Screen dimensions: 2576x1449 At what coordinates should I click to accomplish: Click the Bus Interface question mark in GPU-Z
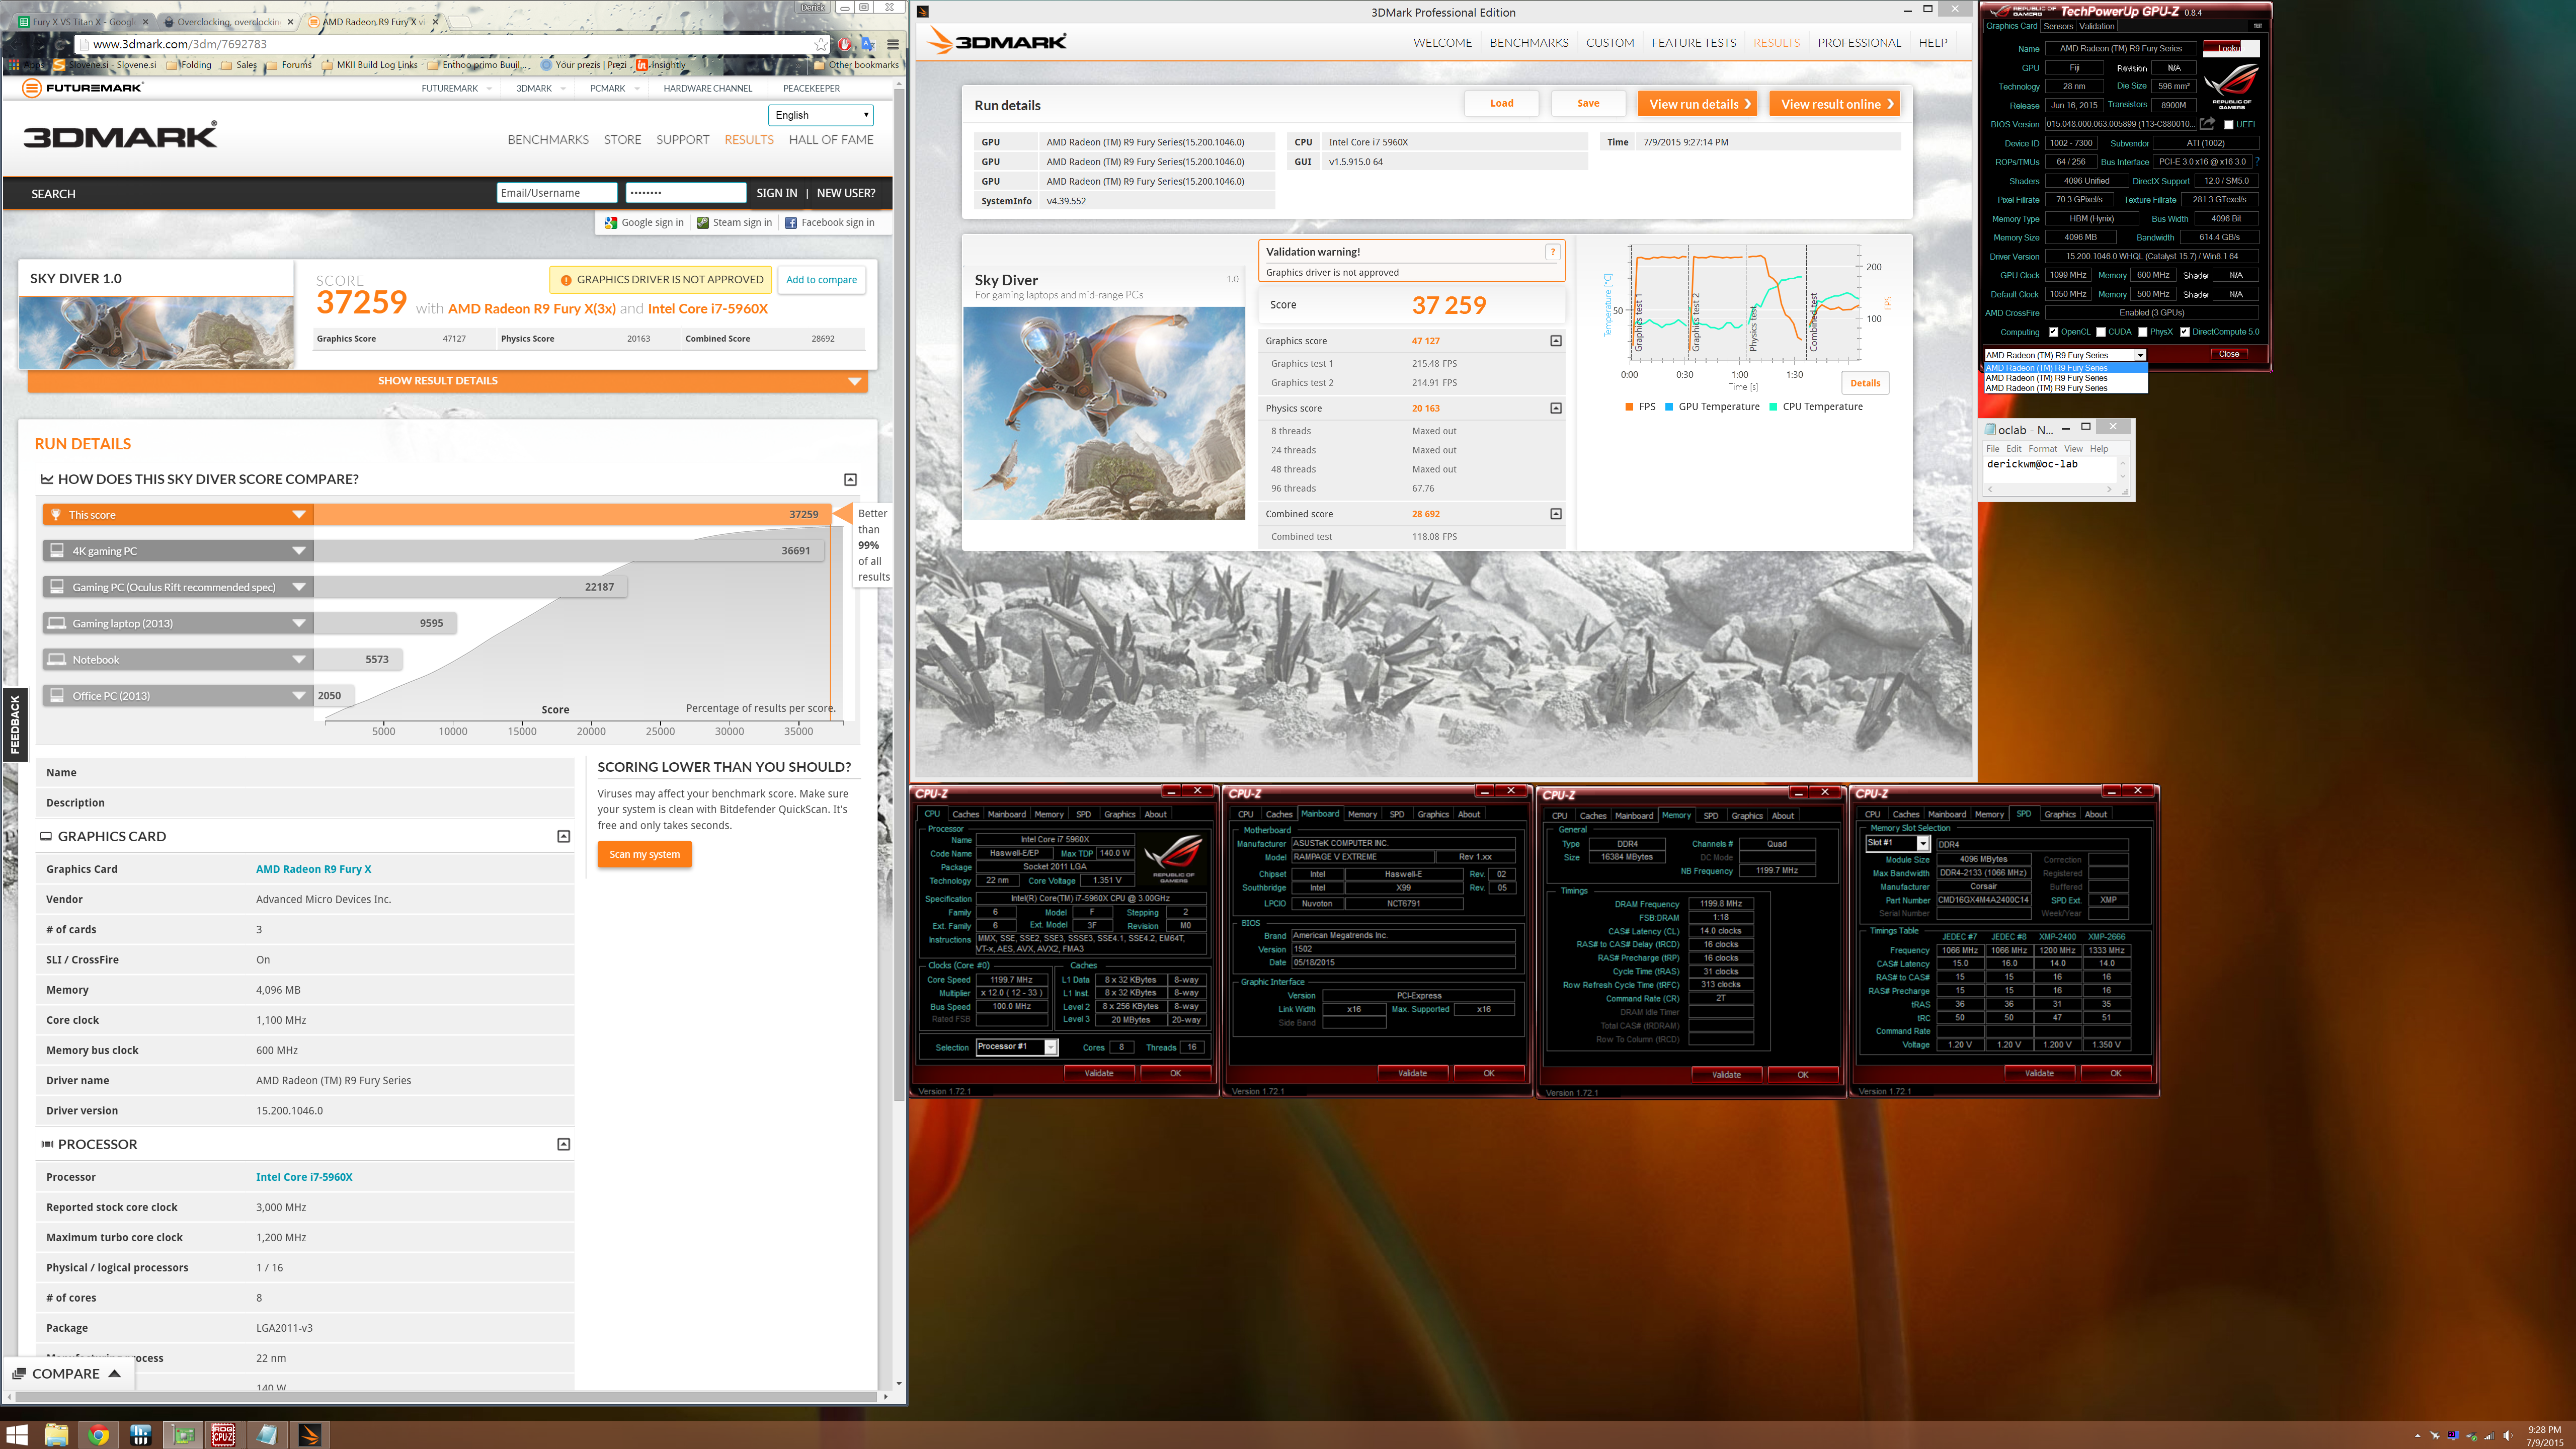coord(2257,161)
